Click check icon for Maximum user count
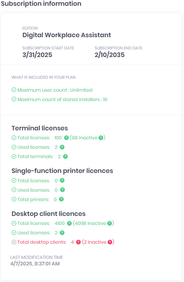This screenshot has height=282, width=184. point(14,90)
